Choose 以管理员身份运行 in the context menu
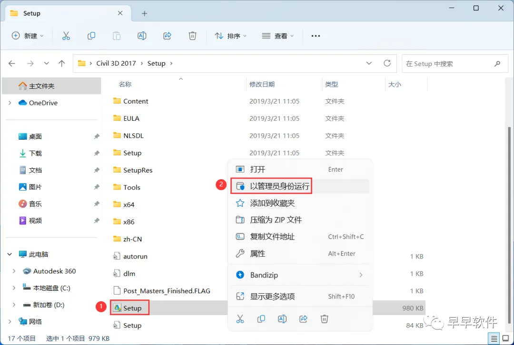Image resolution: width=514 pixels, height=345 pixels. pos(300,186)
